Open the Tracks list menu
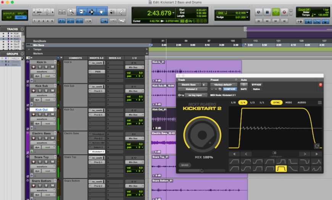 click(x=22, y=29)
